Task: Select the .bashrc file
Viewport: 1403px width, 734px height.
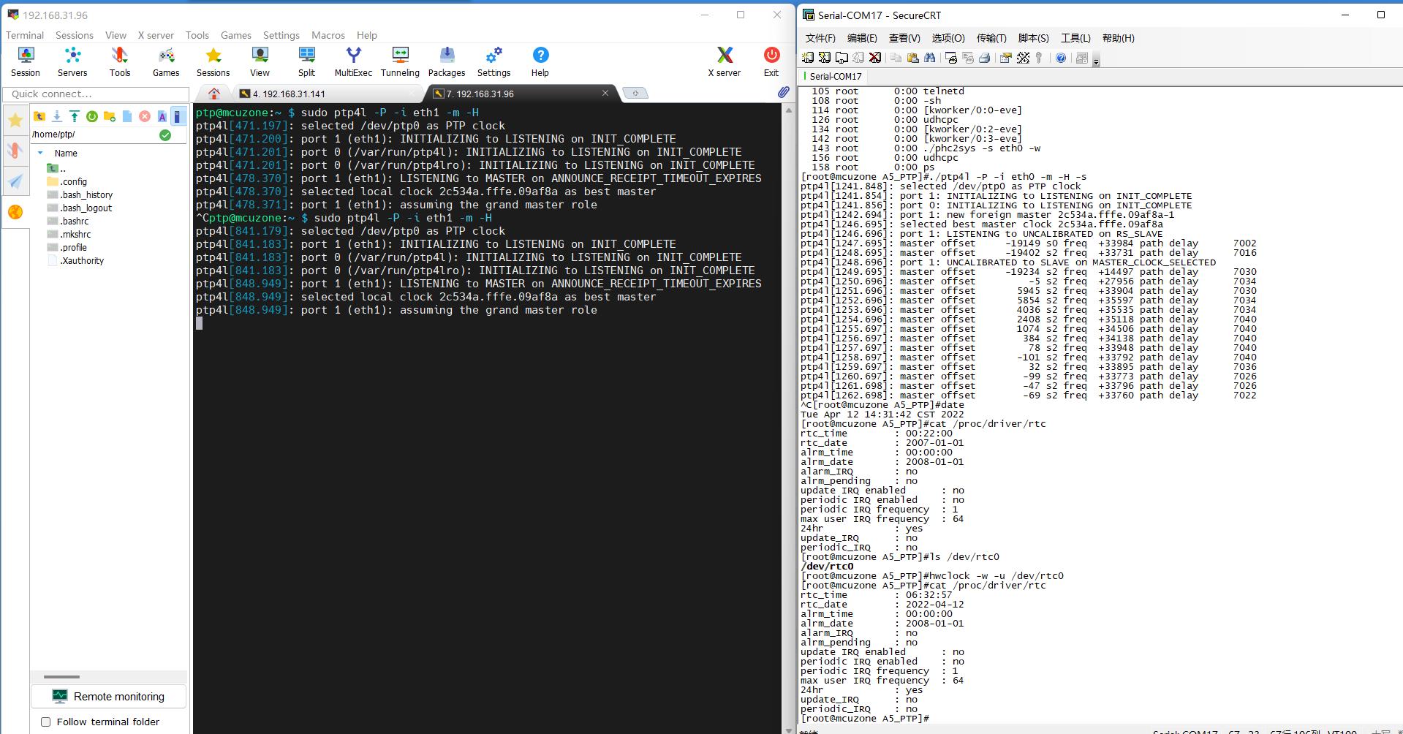Action: 67,221
